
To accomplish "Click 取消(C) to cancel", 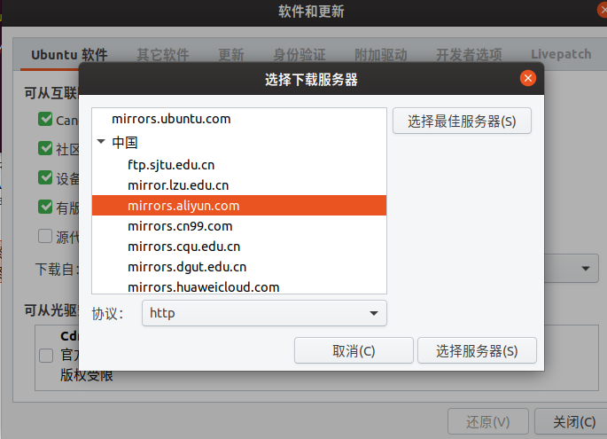I will [x=354, y=350].
